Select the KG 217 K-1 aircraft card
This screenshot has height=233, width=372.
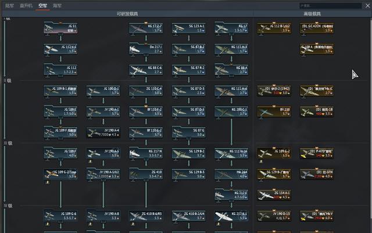[231, 216]
